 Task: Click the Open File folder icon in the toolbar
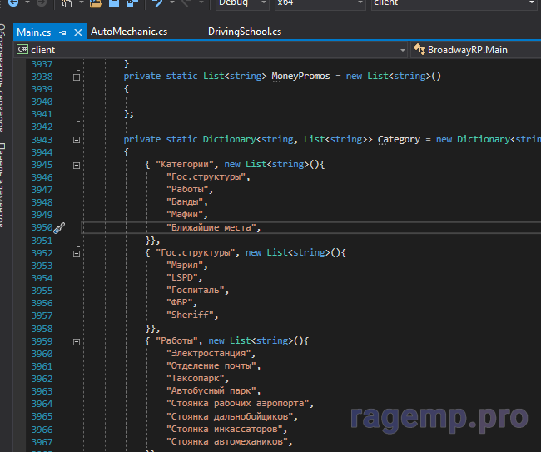tap(96, 4)
